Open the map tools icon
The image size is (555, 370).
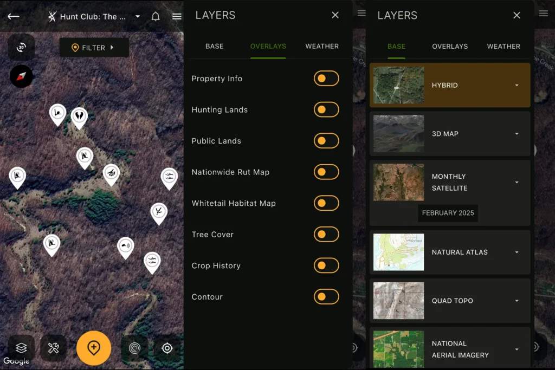[x=54, y=348]
